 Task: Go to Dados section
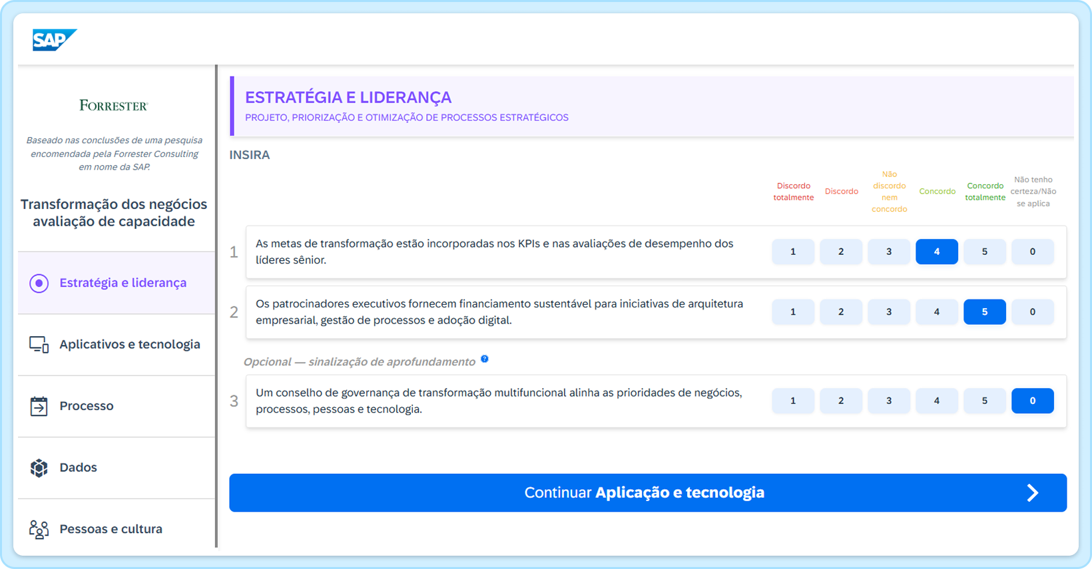[x=78, y=468]
